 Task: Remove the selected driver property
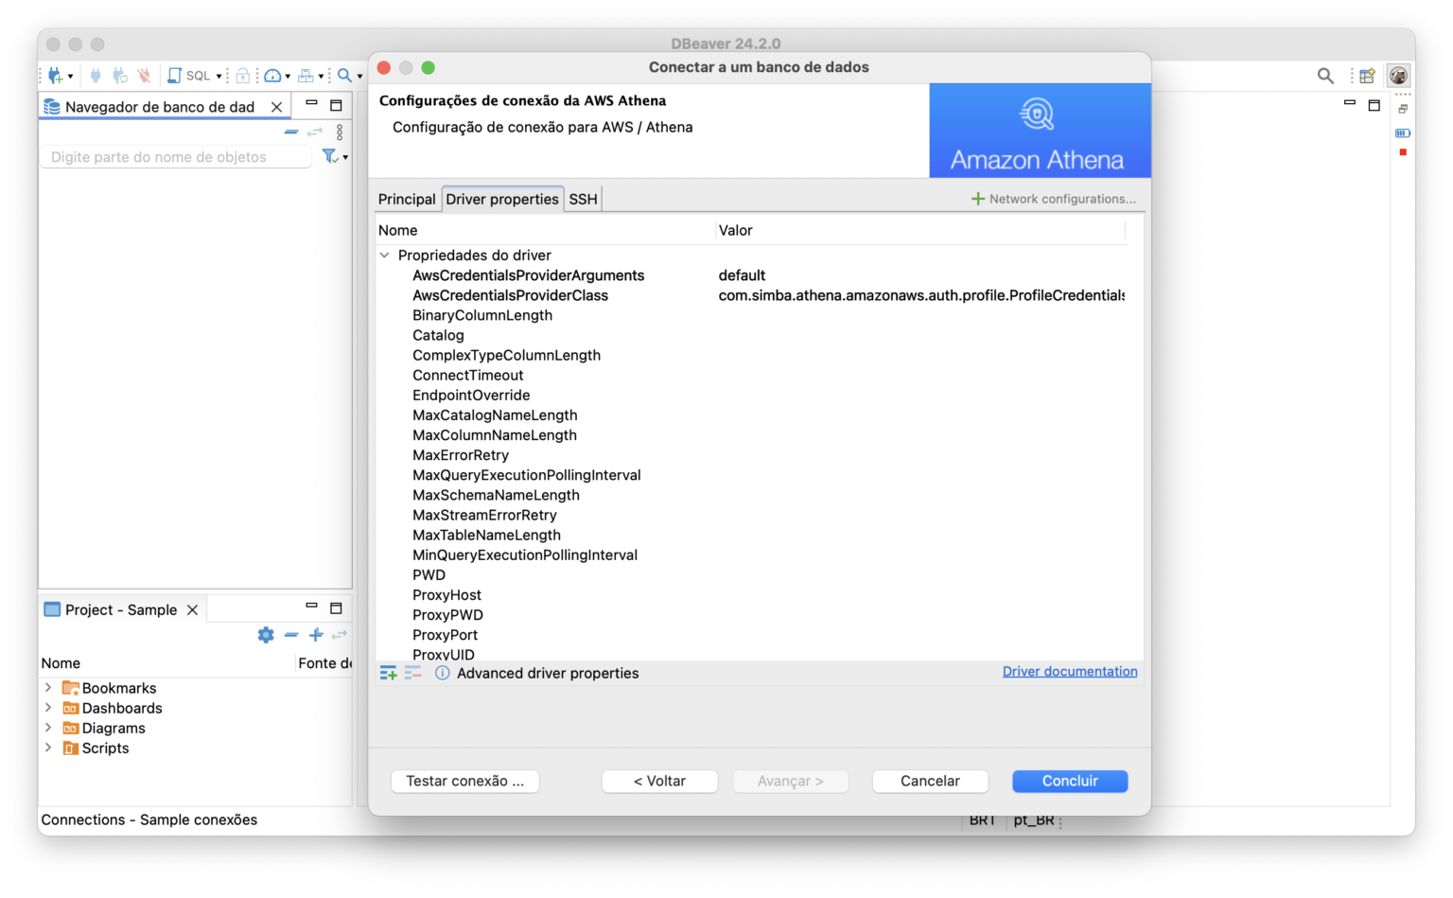[x=412, y=672]
